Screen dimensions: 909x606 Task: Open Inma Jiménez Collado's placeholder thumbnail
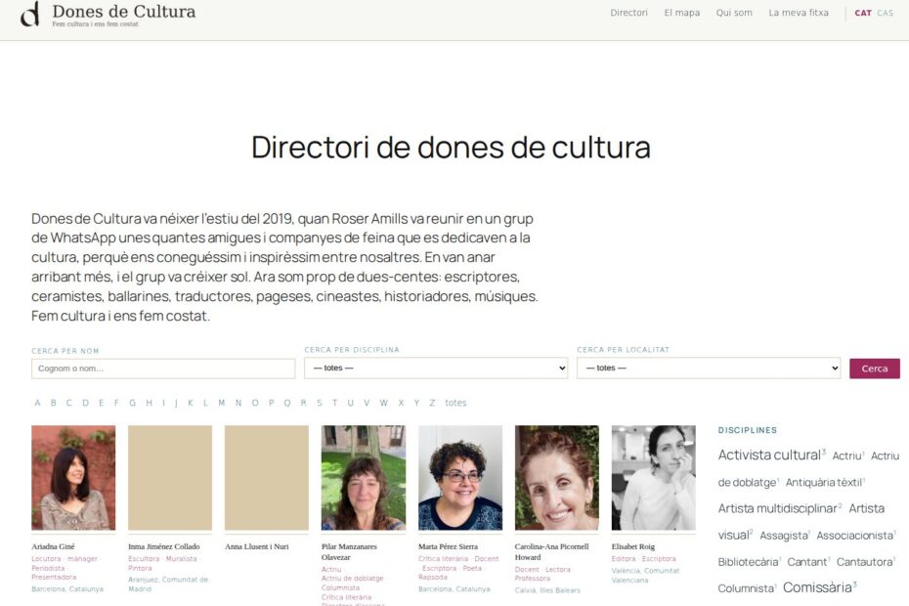pyautogui.click(x=170, y=477)
